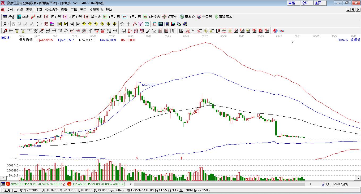The width and height of the screenshot is (361, 194).
Task: Open the 交易委托 menu
Action: pyautogui.click(x=96, y=10)
